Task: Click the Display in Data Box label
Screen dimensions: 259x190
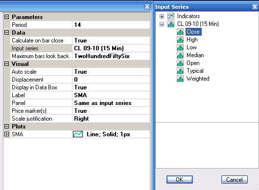Action: click(x=35, y=87)
